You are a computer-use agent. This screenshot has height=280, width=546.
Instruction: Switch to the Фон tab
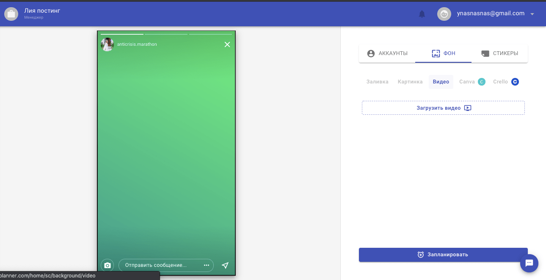tap(443, 53)
